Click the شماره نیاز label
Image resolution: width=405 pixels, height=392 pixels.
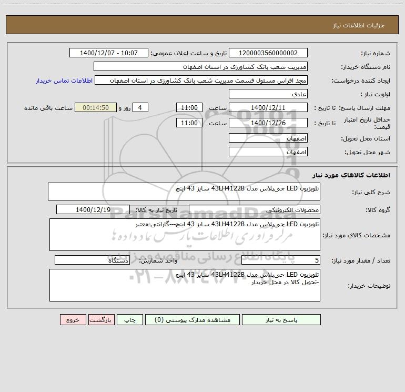click(376, 53)
